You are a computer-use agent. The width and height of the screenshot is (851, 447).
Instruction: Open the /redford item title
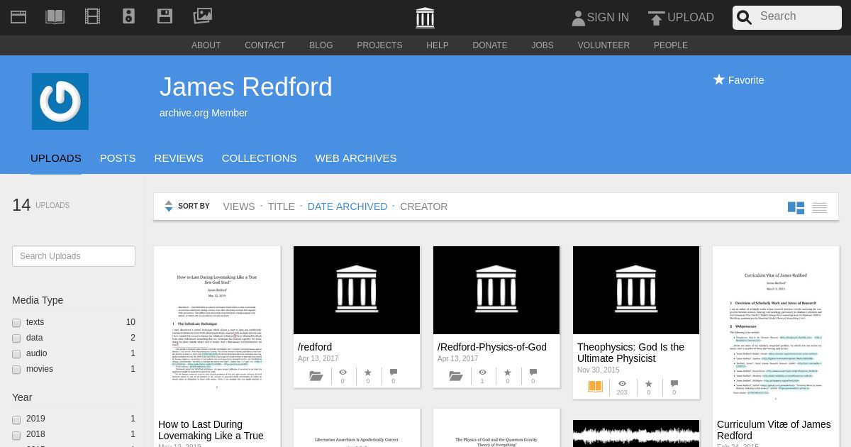pyautogui.click(x=315, y=347)
